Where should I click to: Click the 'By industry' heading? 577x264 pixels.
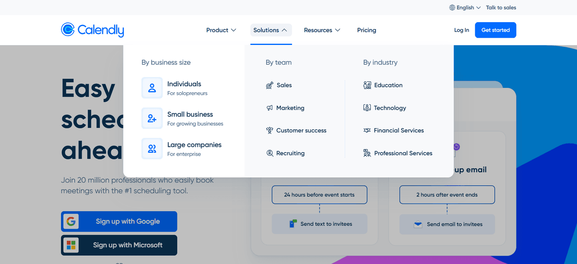[380, 63]
